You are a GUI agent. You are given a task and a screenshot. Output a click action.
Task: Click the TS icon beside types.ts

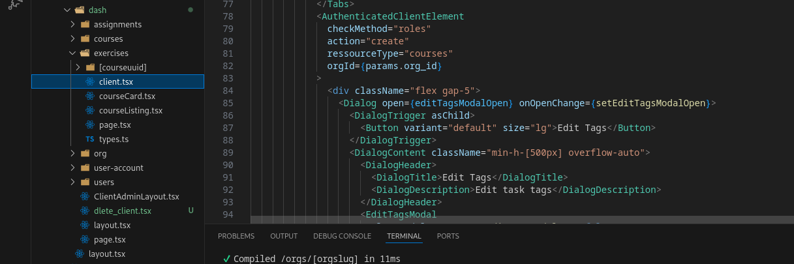tap(90, 139)
